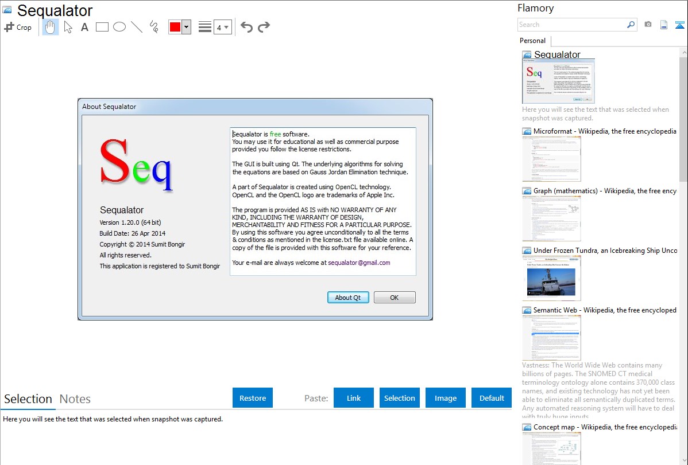The image size is (688, 465).
Task: Click the sequalator@gmail.com email link
Action: 359,263
